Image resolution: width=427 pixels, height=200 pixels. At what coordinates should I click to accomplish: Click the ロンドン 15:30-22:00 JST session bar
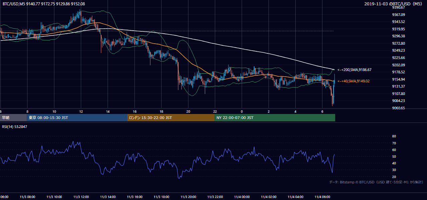pos(171,118)
